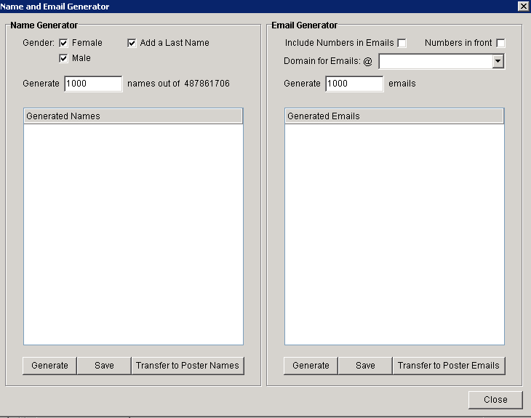Uncheck the Female gender checkbox
The width and height of the screenshot is (531, 418).
(63, 43)
